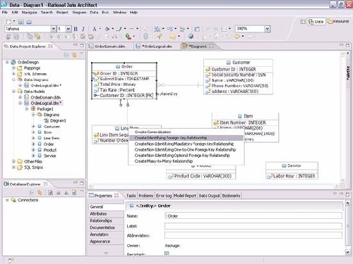Screen dimensions: 353x264
Task: Click the second Database Explorer toolbar icon
Action: (40, 193)
